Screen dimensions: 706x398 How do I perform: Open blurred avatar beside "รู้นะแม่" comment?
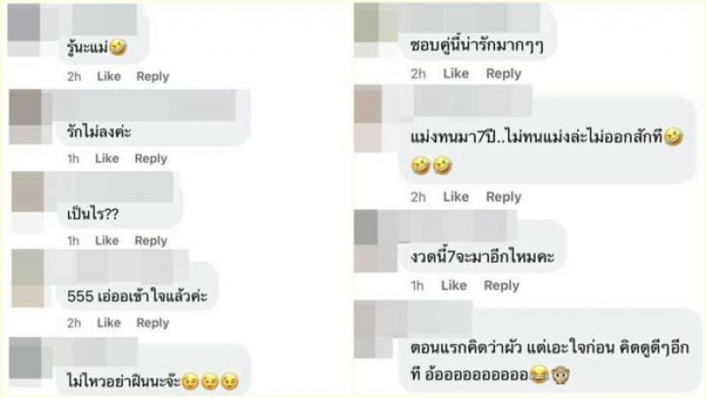click(x=25, y=30)
